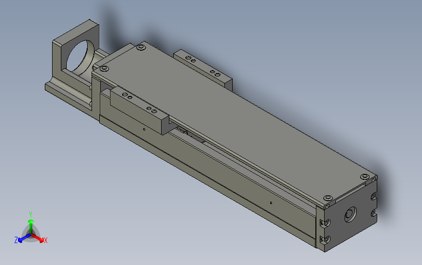Image resolution: width=422 pixels, height=265 pixels.
Task: Select the center hole on the end plate
Action: [x=350, y=214]
